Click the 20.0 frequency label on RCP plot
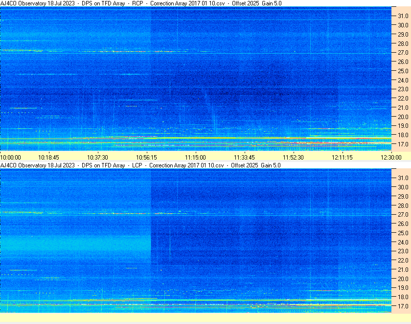 pyautogui.click(x=403, y=117)
